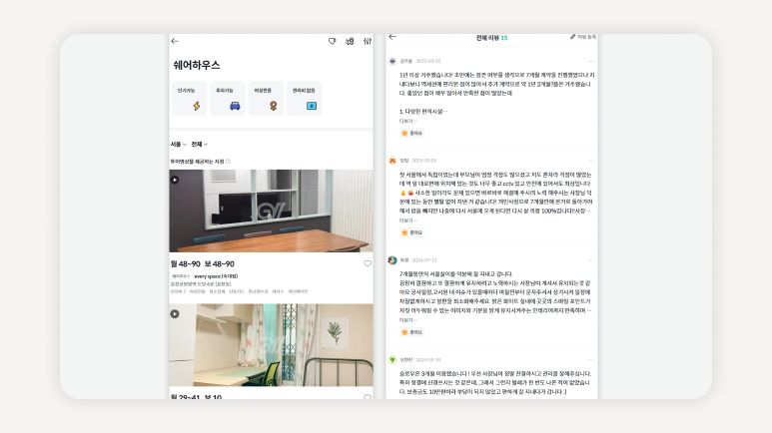Open the more options dots on the 2025-03-25 review
The image size is (772, 433).
pos(590,62)
